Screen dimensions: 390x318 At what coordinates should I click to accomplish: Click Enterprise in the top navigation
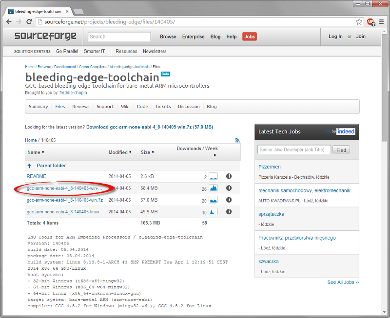coord(193,37)
